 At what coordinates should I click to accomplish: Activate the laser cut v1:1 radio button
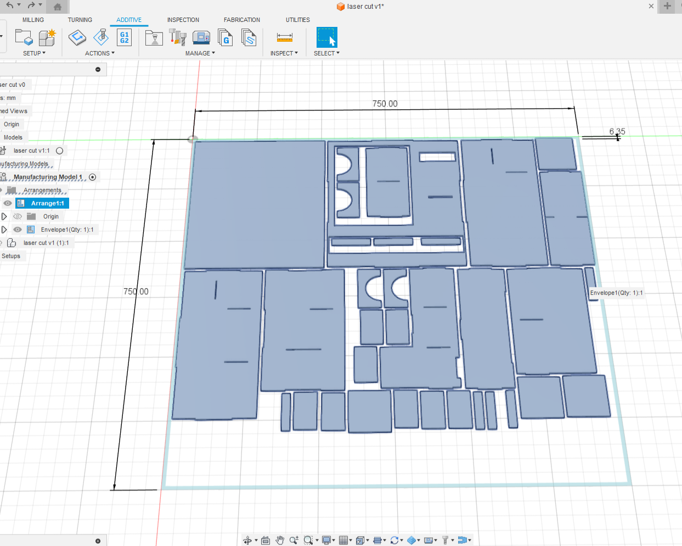[60, 151]
